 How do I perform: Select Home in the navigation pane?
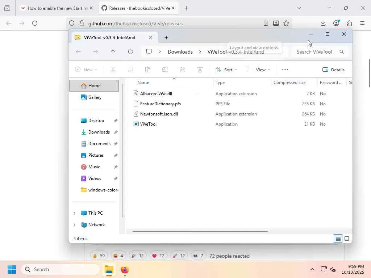(x=94, y=86)
